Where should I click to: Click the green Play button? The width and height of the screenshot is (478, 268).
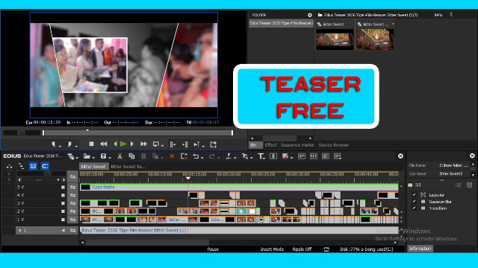(123, 144)
